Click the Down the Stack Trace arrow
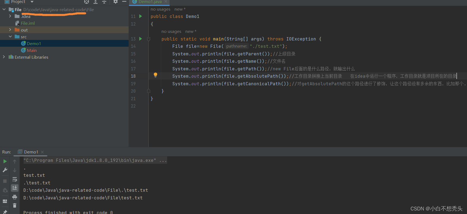 [x=15, y=170]
